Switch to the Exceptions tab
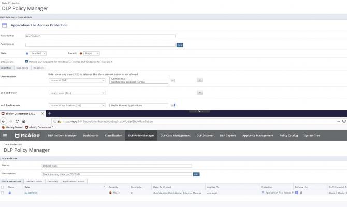 (x=22, y=68)
